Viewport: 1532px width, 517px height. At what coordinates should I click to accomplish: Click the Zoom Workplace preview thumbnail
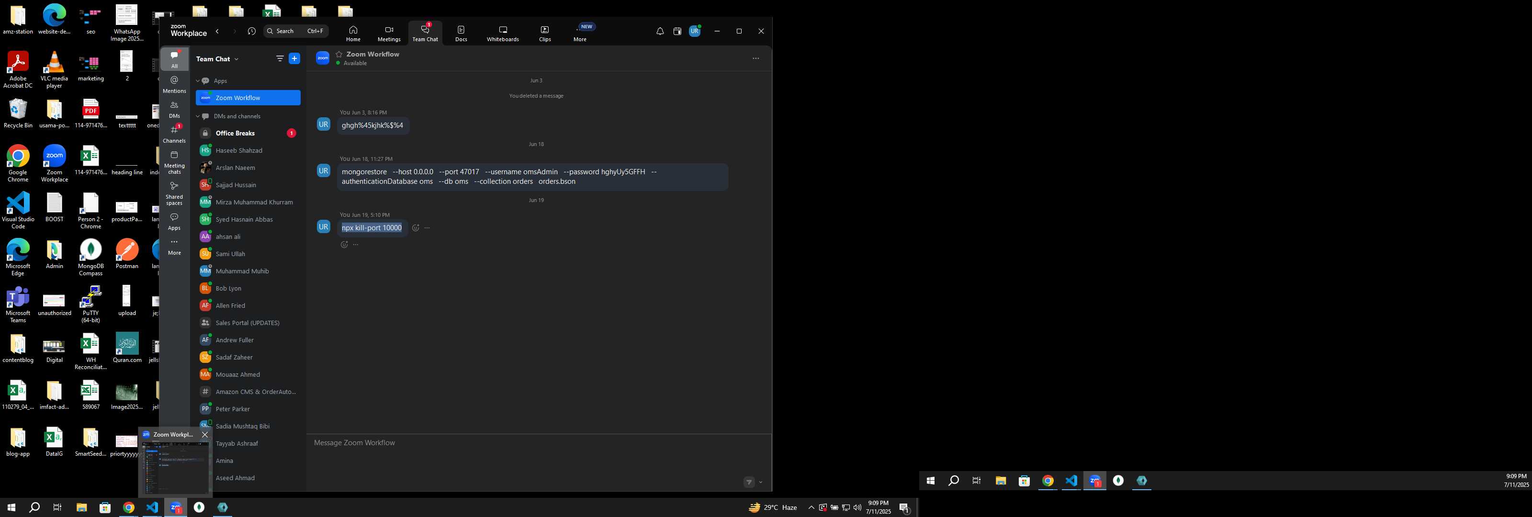point(175,468)
